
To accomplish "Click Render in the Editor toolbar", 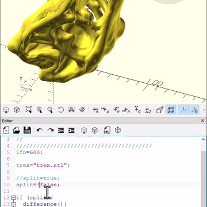I will [95, 131].
